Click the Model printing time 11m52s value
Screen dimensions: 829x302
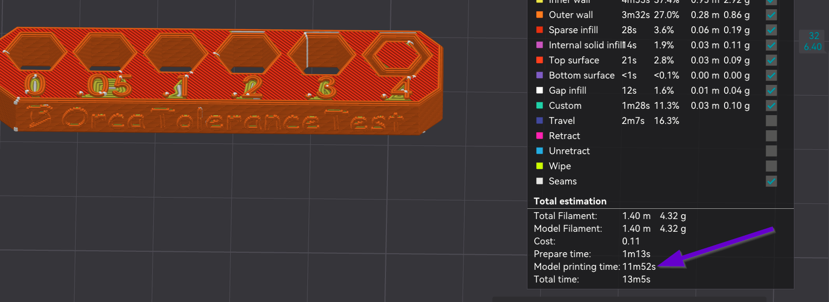click(639, 267)
